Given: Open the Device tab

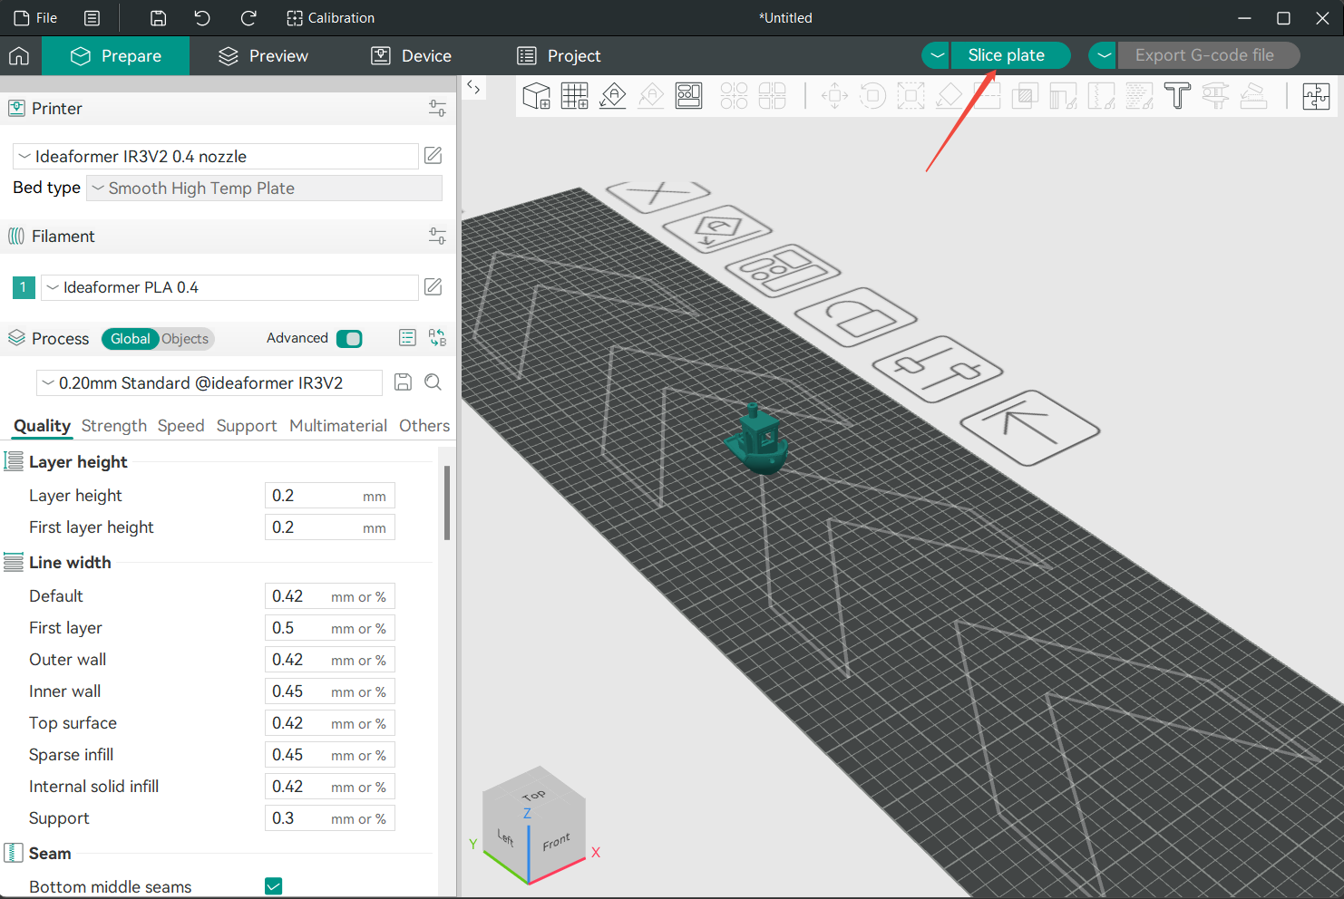Looking at the screenshot, I should click(x=412, y=56).
